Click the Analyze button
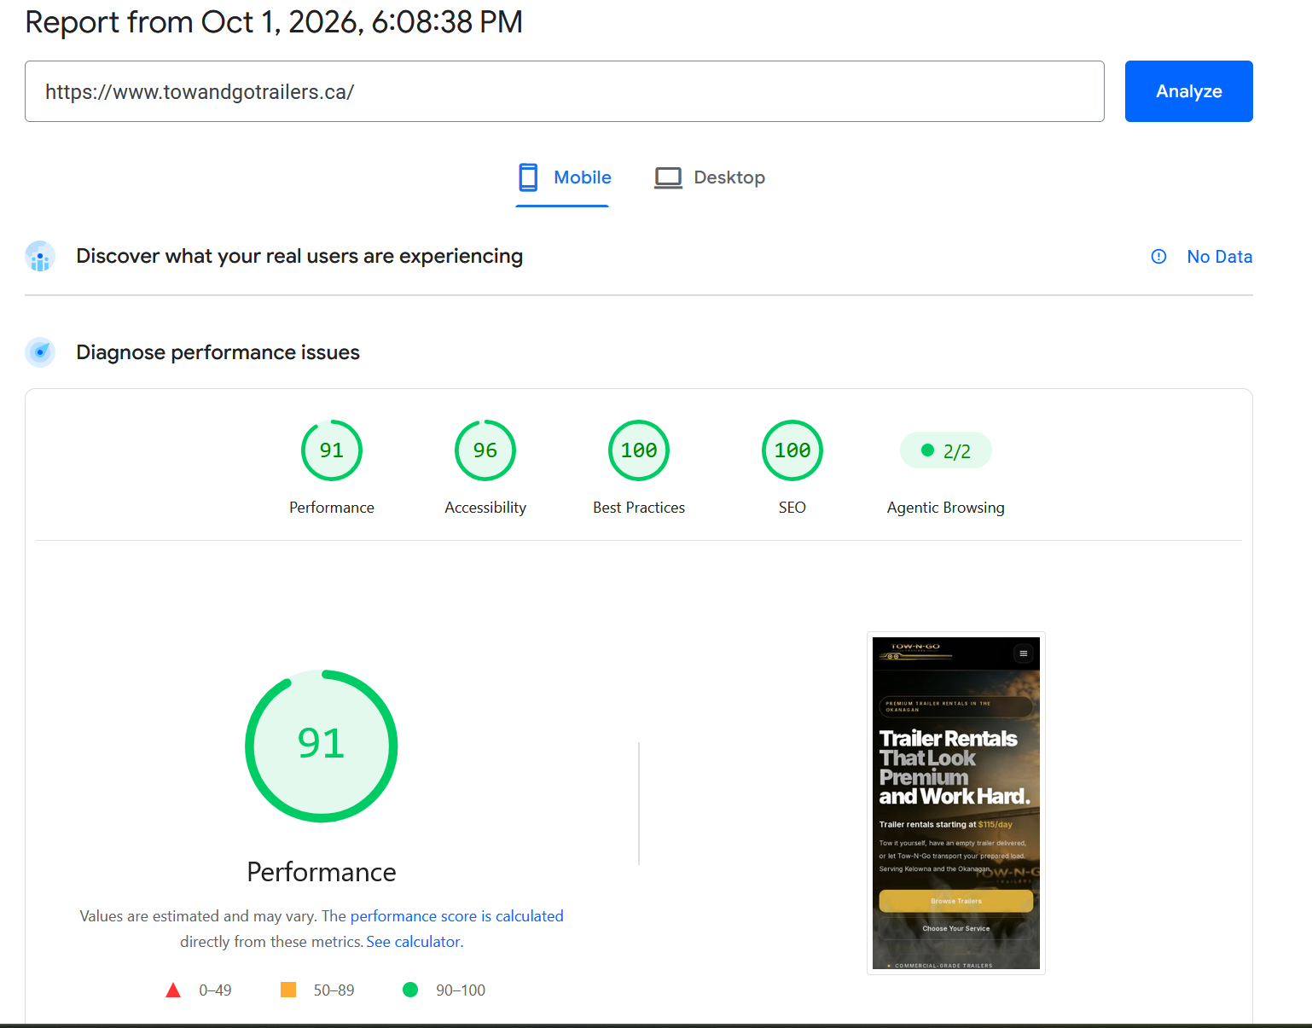The height and width of the screenshot is (1028, 1312). click(x=1188, y=91)
